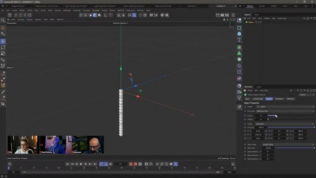Switch to the Basic tab in Attributes
316x178 pixels.
247,99
